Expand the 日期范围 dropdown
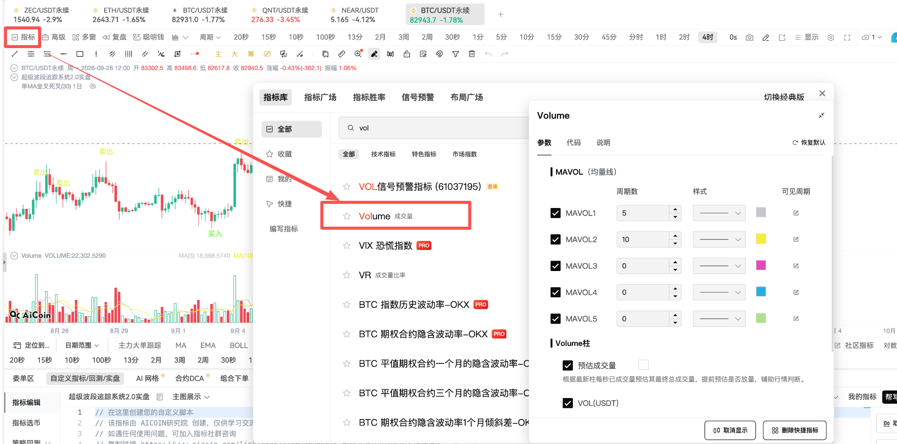Image resolution: width=897 pixels, height=444 pixels. click(x=82, y=345)
